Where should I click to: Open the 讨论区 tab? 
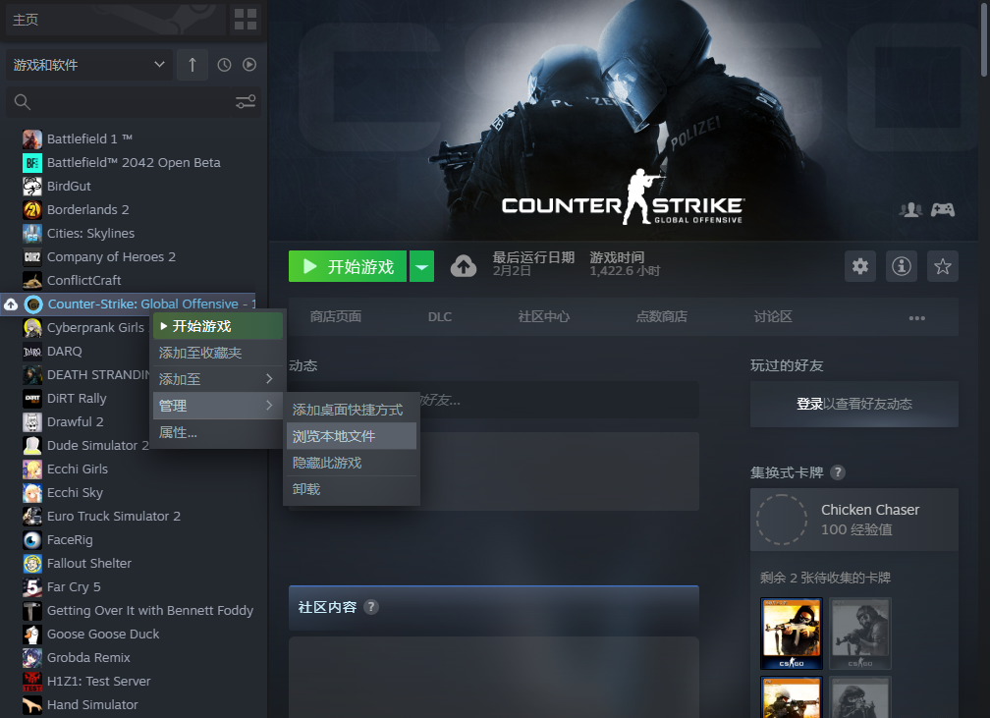pyautogui.click(x=773, y=316)
